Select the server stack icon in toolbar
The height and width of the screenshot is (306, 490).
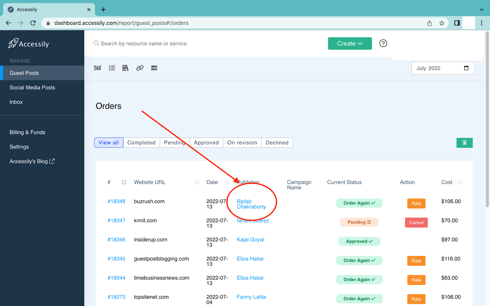[x=154, y=68]
